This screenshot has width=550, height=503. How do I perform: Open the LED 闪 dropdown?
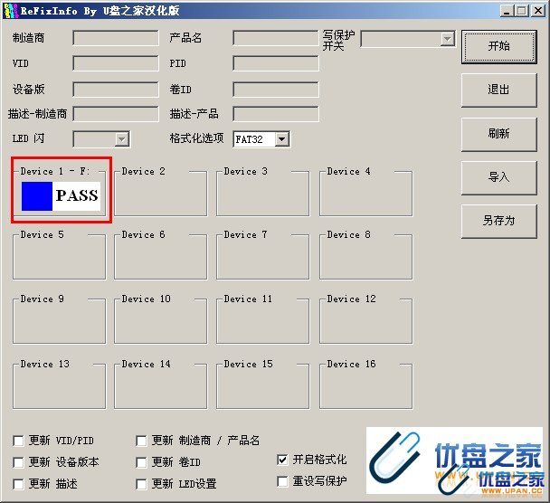click(121, 139)
